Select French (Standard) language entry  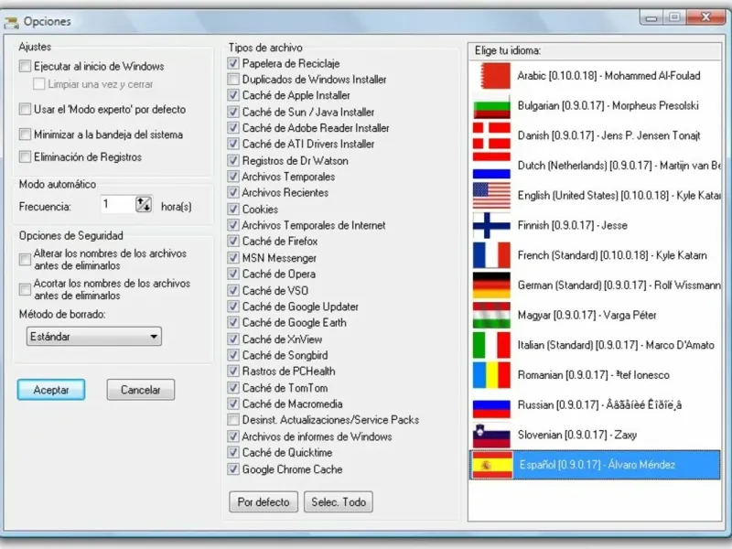[595, 255]
